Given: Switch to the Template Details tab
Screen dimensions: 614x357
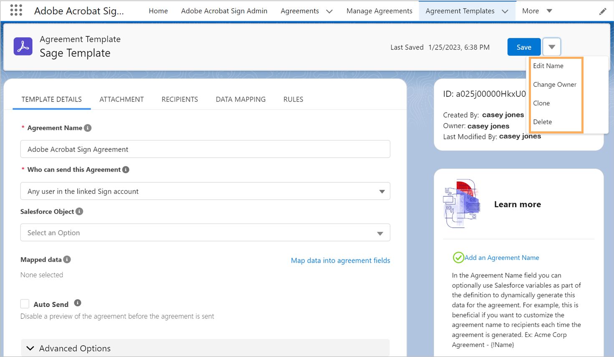Looking at the screenshot, I should pyautogui.click(x=52, y=99).
